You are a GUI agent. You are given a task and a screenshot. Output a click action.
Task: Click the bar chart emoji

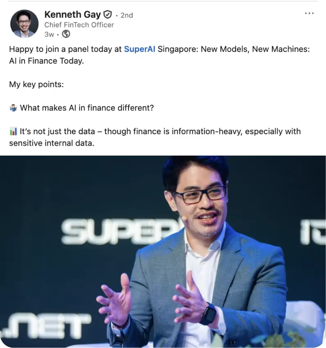point(13,131)
